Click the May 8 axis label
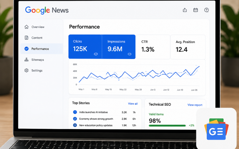Image resolution: width=239 pixels, height=149 pixels. 94,89
